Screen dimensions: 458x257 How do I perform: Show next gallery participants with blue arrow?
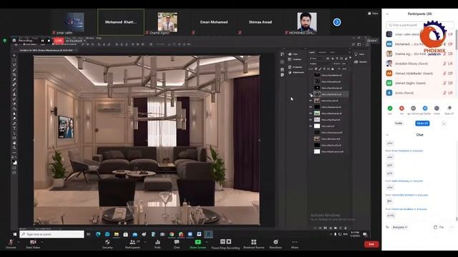(337, 22)
